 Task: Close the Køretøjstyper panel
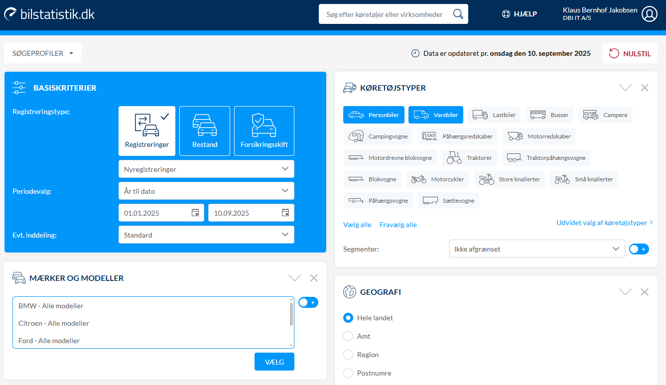click(x=645, y=88)
